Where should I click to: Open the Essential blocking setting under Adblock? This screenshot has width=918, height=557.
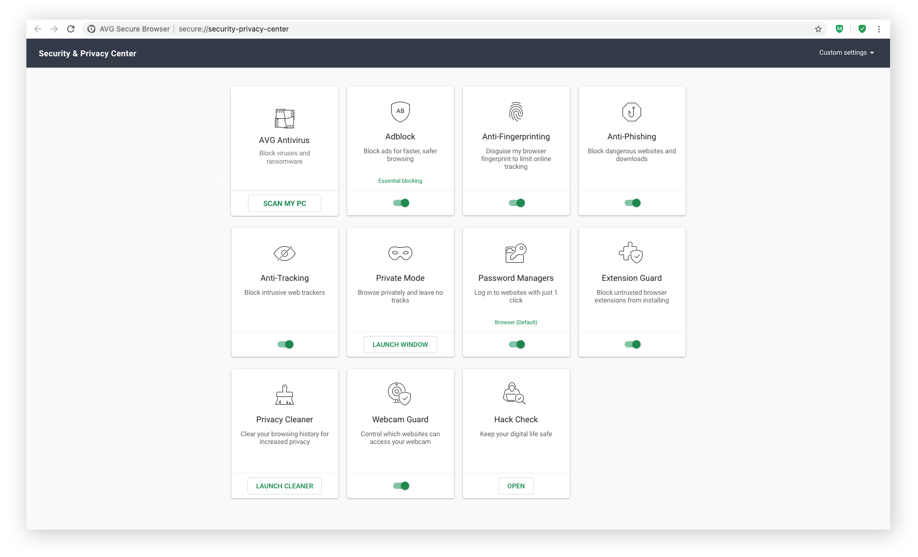pos(400,181)
